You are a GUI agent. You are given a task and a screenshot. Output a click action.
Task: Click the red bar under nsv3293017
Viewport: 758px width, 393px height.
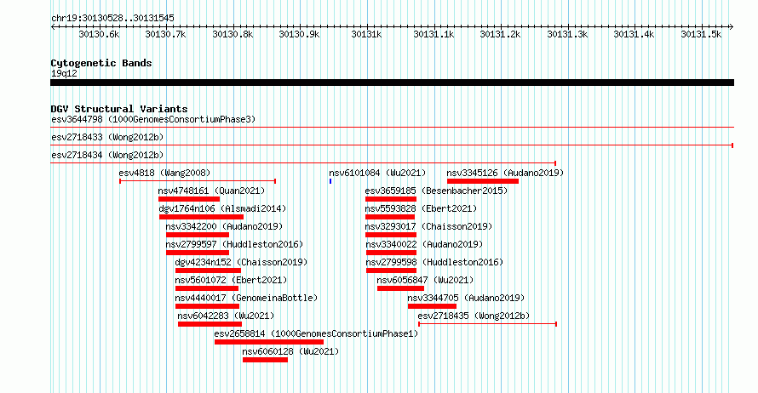coord(391,235)
